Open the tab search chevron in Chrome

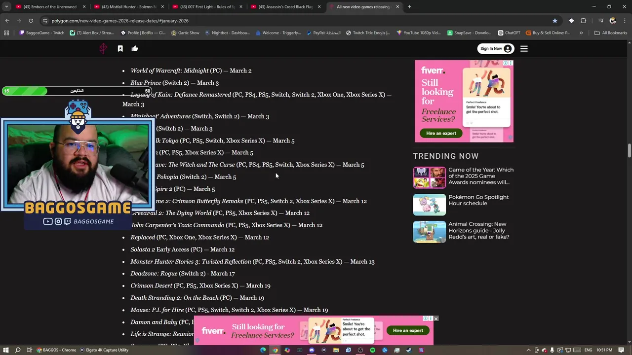pos(6,7)
